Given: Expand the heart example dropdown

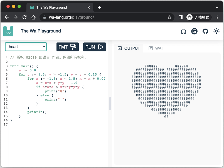Looking at the screenshot, I should [x=26, y=47].
